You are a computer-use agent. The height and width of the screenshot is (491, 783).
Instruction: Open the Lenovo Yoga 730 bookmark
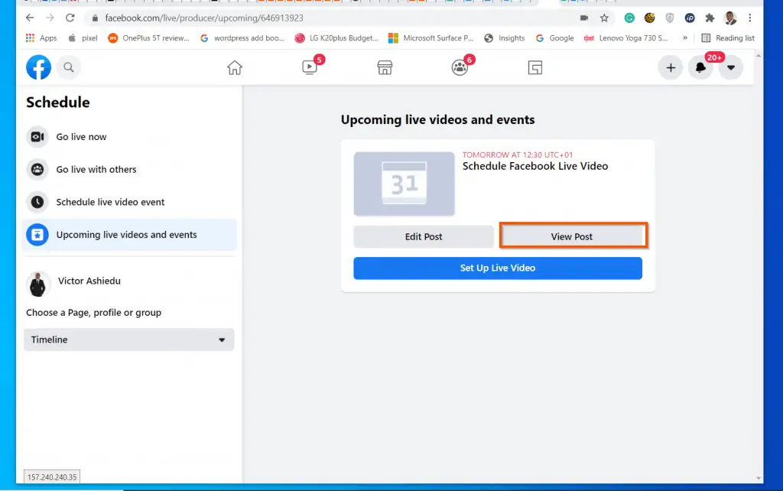coord(626,38)
